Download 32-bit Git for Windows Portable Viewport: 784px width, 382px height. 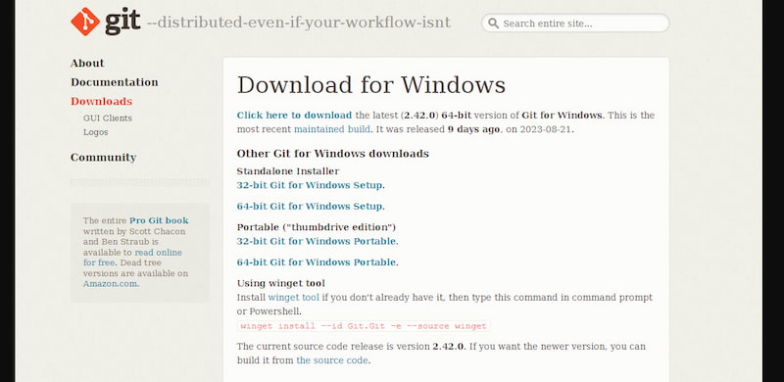click(x=317, y=241)
